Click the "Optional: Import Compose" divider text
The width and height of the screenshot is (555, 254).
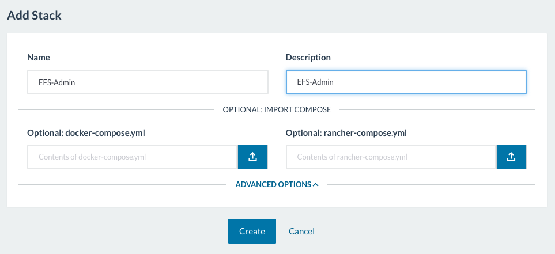pyautogui.click(x=277, y=109)
